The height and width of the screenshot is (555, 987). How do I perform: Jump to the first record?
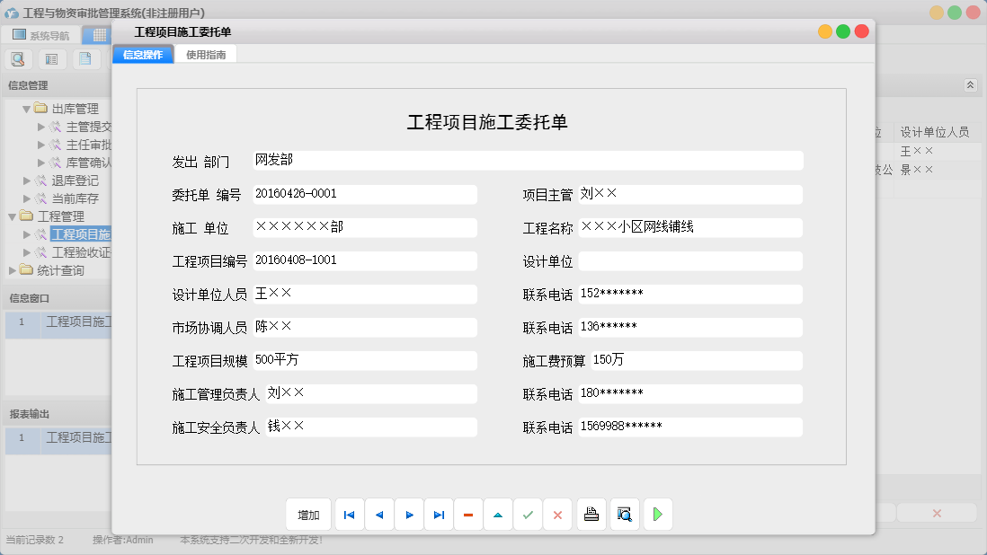349,514
